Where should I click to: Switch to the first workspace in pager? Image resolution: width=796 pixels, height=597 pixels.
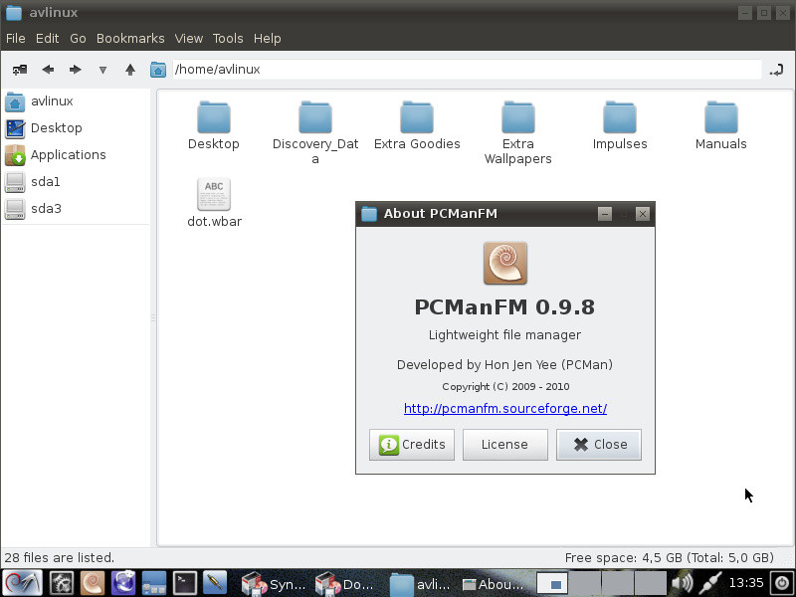tap(552, 584)
